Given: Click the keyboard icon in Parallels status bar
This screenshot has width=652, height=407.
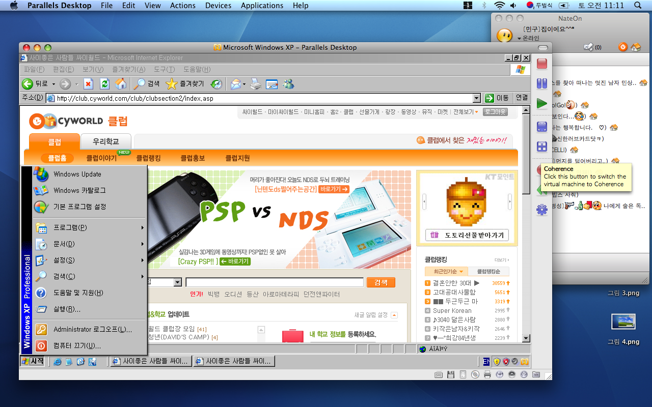Looking at the screenshot, I should [x=439, y=375].
